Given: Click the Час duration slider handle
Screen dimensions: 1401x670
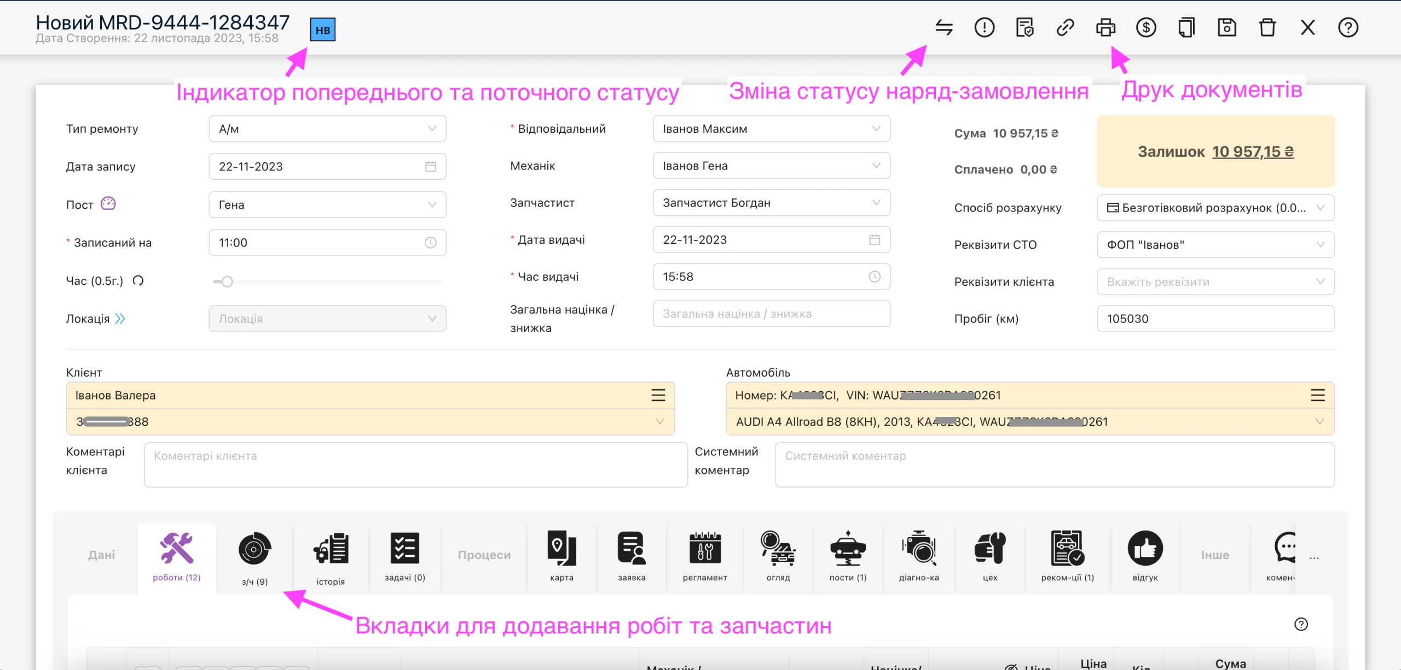Looking at the screenshot, I should pos(227,281).
